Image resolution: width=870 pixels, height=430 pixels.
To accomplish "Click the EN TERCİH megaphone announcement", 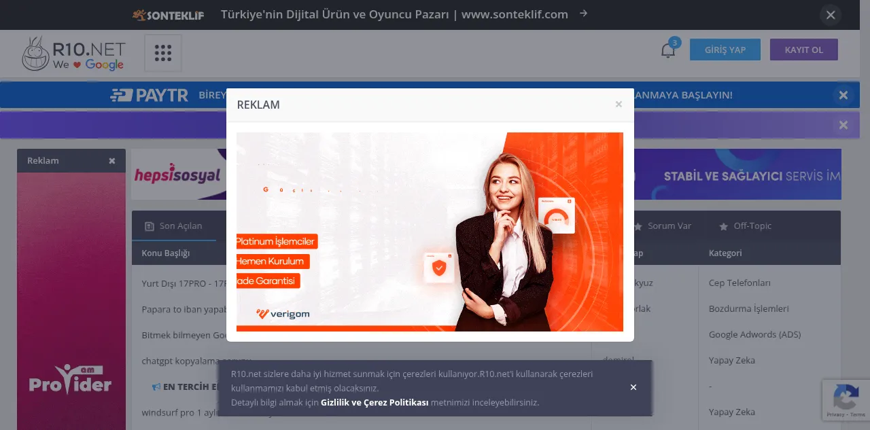I will click(x=185, y=387).
